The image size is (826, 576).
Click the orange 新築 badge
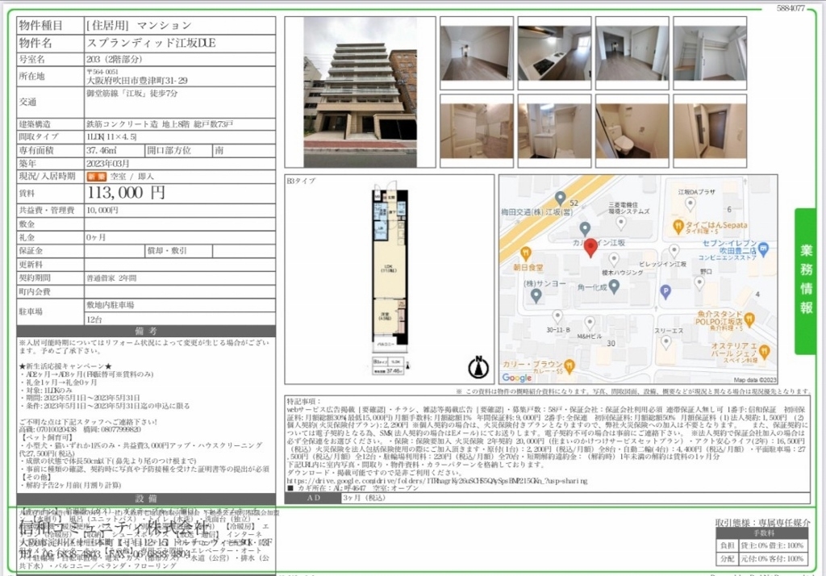click(97, 177)
